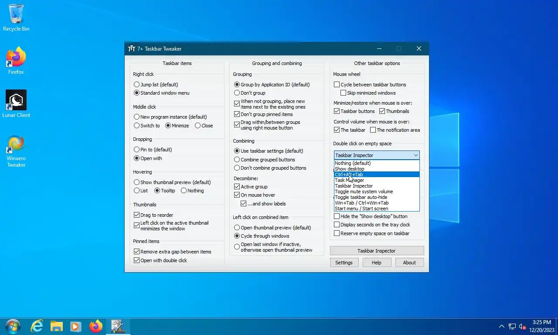The height and width of the screenshot is (335, 558).
Task: Toggle Active group decombine checkbox
Action: pyautogui.click(x=251, y=187)
